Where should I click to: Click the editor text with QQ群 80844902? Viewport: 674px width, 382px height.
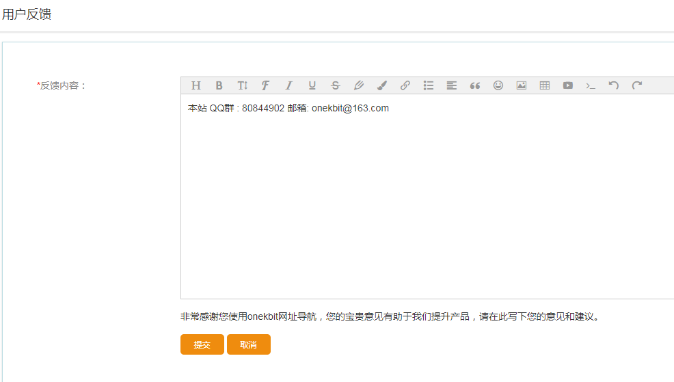(288, 108)
